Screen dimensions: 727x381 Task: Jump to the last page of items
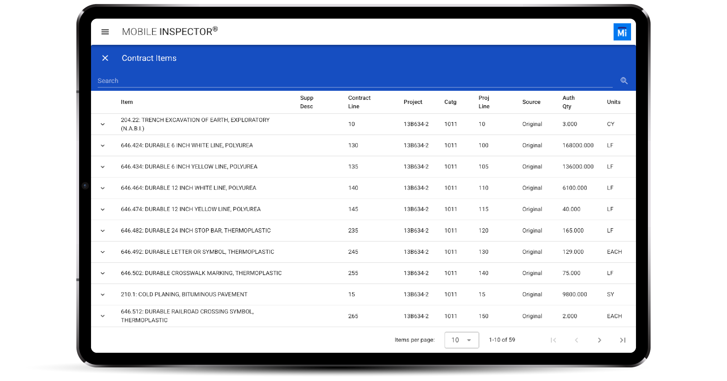[623, 340]
